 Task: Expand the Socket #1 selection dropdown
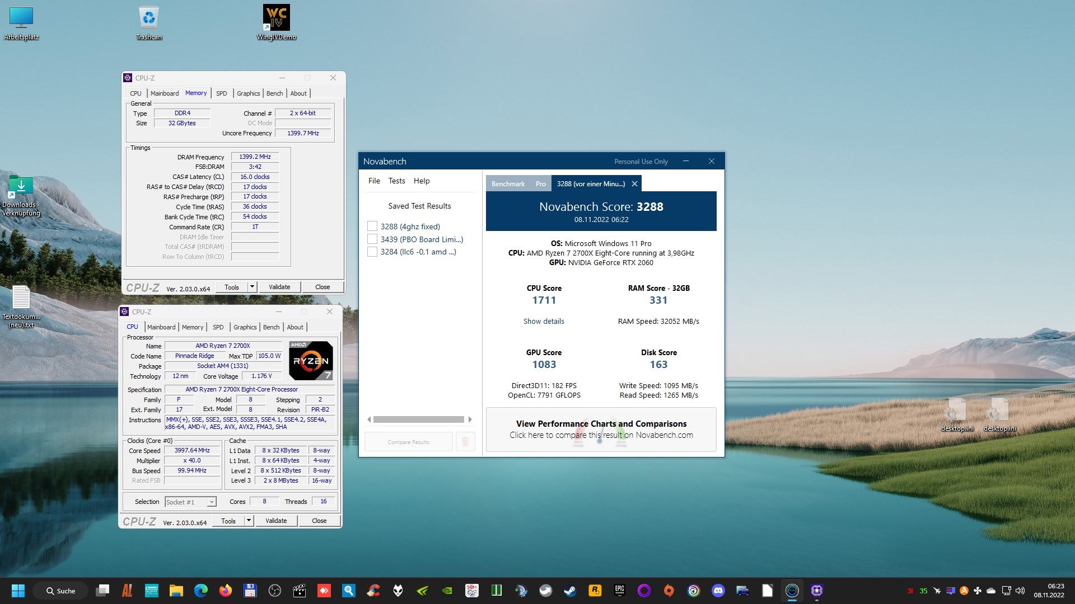click(x=212, y=502)
